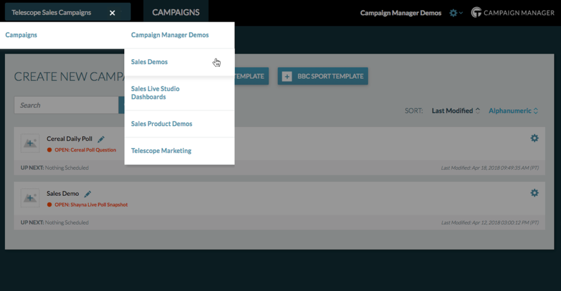561x291 pixels.
Task: Select Sales Demos from the dropdown list
Action: 150,62
